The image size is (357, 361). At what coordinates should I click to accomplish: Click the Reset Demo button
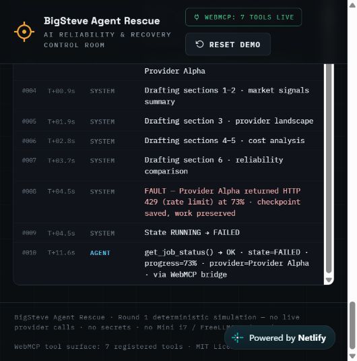point(228,45)
